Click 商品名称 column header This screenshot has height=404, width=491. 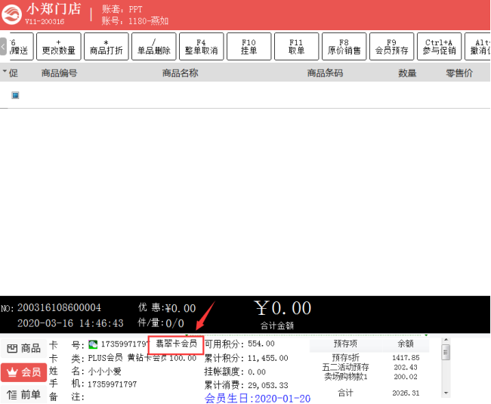coord(180,73)
